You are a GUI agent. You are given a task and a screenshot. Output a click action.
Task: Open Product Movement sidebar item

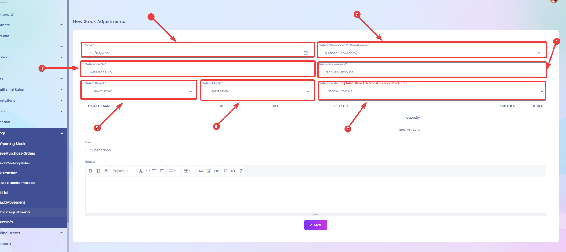[x=13, y=202]
